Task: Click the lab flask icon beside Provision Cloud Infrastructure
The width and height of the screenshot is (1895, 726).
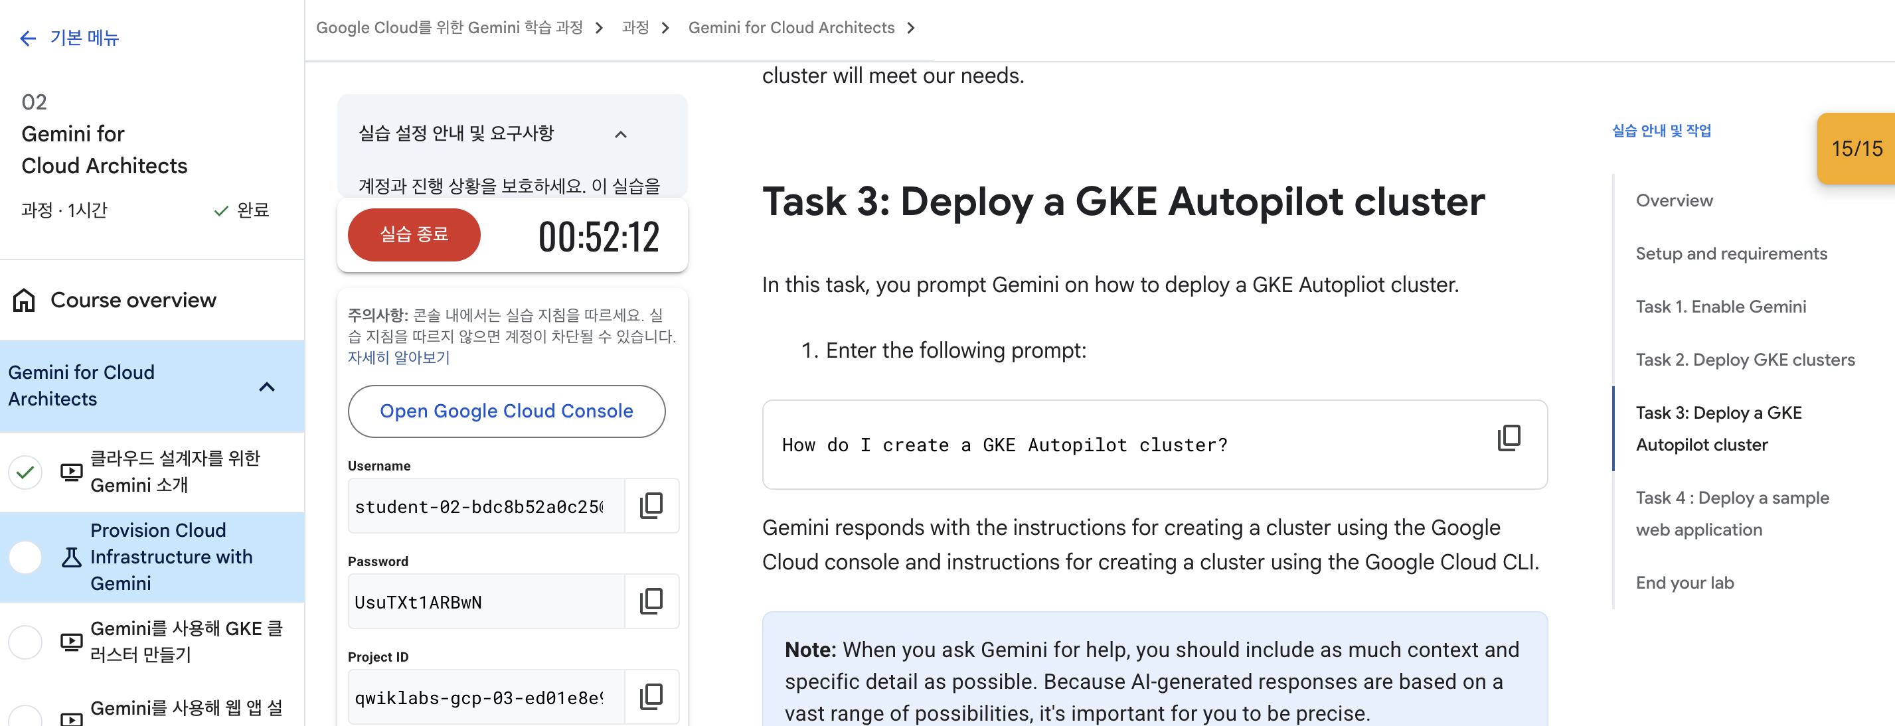Action: 71,557
